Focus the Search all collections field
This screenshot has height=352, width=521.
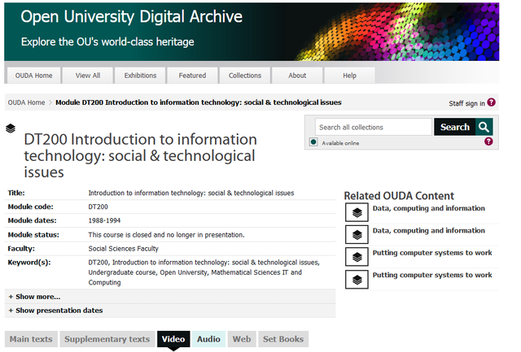374,127
